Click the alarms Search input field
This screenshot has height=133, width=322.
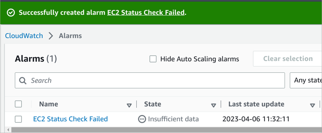click(155, 80)
